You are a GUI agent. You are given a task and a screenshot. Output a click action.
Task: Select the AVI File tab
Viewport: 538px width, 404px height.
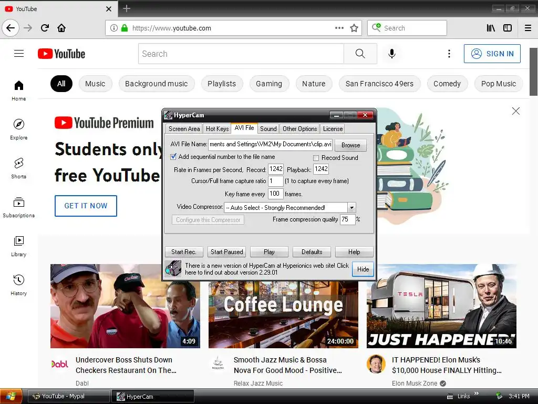244,128
